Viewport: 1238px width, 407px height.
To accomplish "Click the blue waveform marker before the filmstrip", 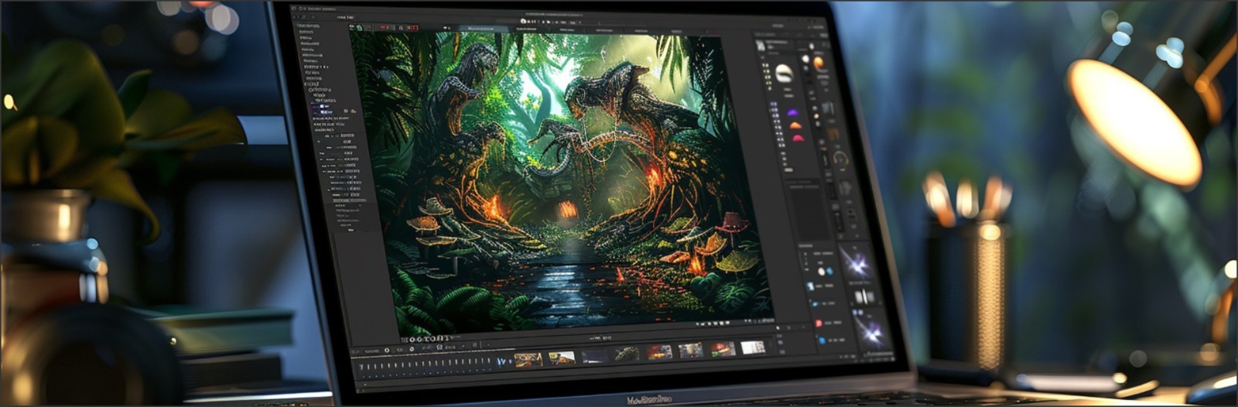I will [501, 361].
